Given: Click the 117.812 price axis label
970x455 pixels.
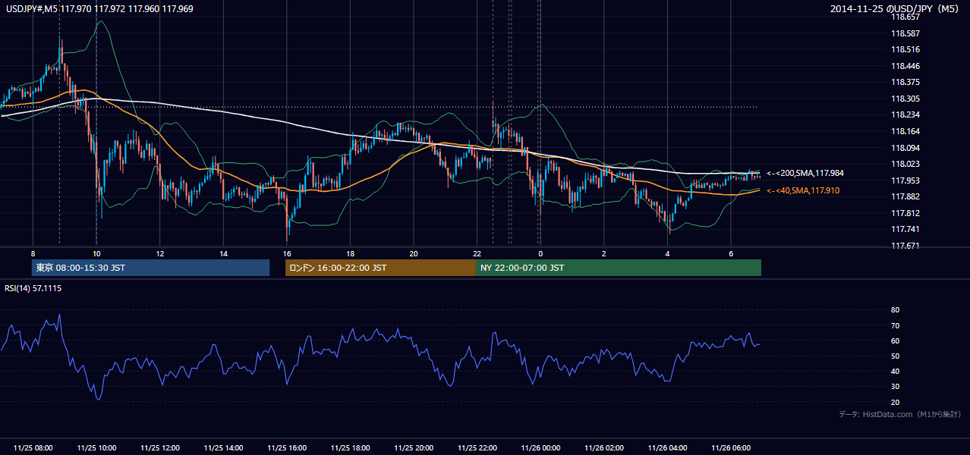Looking at the screenshot, I should (x=905, y=213).
